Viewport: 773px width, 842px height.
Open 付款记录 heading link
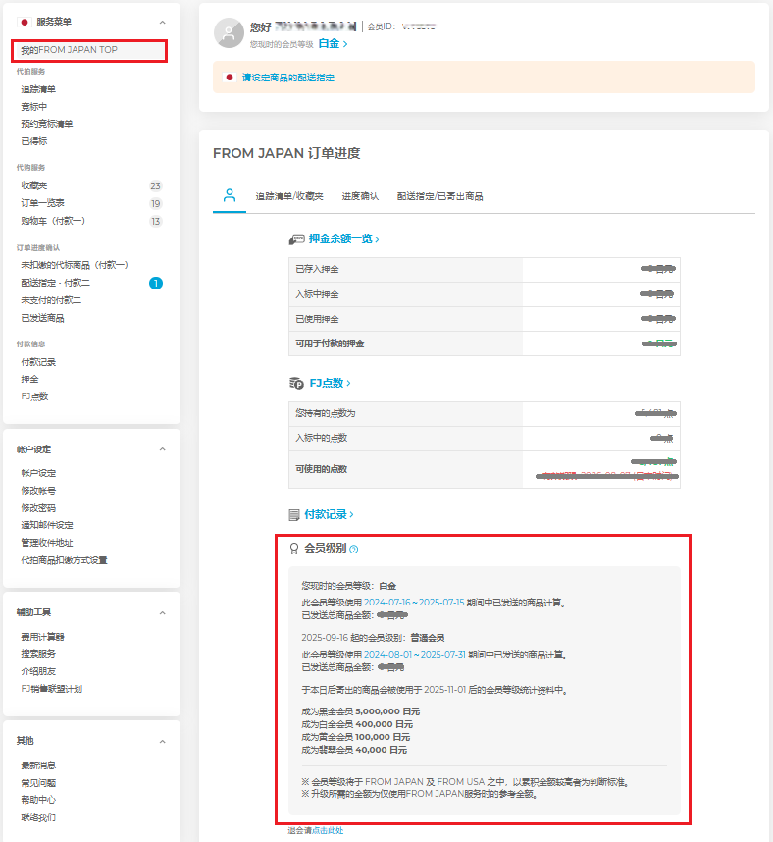point(329,514)
